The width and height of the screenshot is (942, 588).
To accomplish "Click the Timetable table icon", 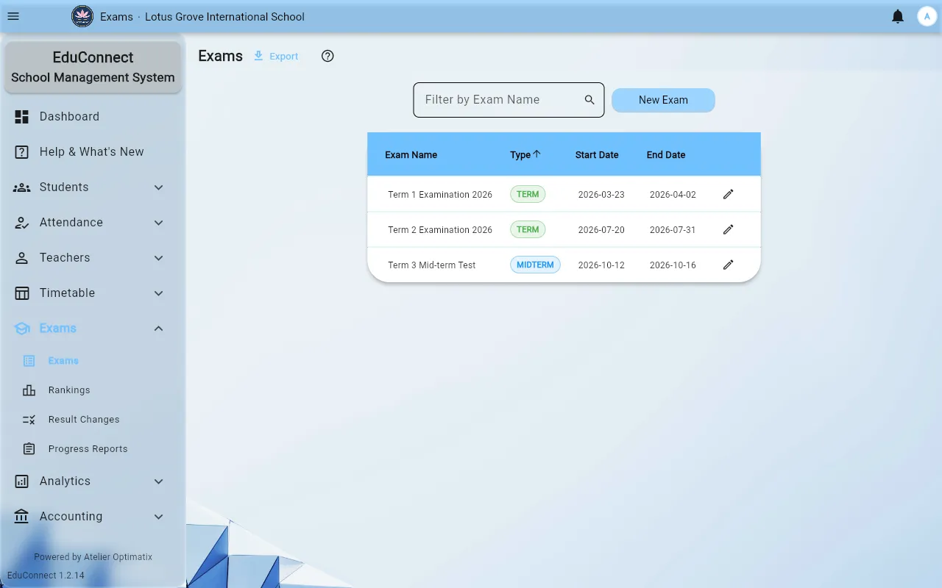I will [22, 293].
